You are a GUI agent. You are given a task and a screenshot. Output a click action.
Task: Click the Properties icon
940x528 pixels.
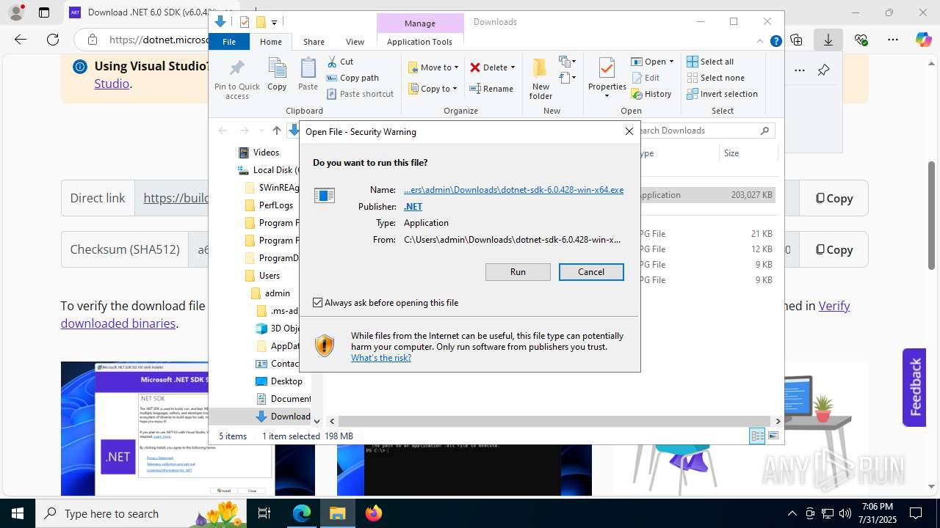click(607, 69)
